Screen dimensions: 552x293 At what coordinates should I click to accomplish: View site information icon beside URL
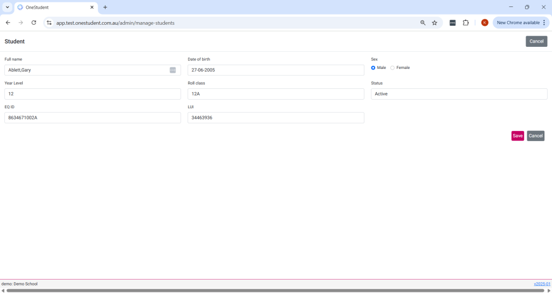[x=49, y=23]
